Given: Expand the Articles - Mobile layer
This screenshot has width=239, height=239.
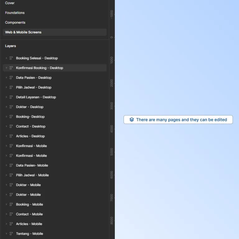Looking at the screenshot, I should (x=6, y=224).
